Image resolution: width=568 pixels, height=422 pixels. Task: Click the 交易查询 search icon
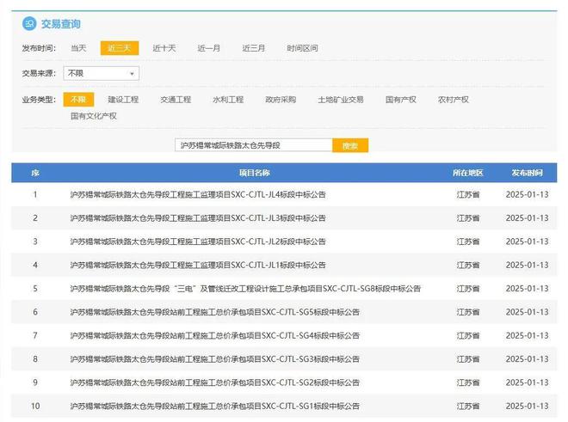tap(29, 24)
